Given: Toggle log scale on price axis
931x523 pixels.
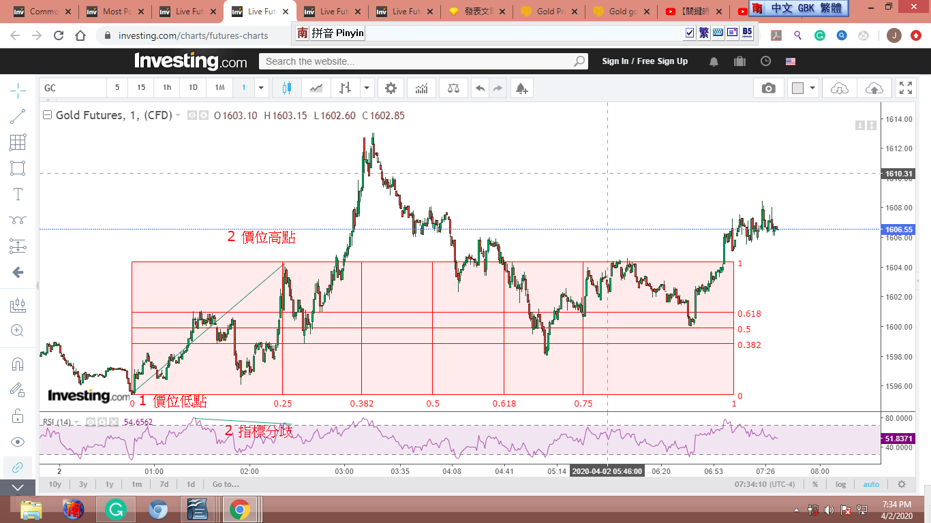Looking at the screenshot, I should pyautogui.click(x=841, y=484).
